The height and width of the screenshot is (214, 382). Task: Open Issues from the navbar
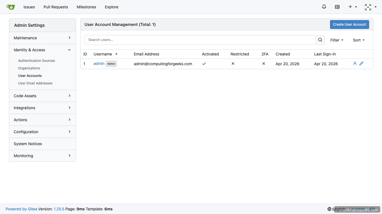(x=29, y=7)
